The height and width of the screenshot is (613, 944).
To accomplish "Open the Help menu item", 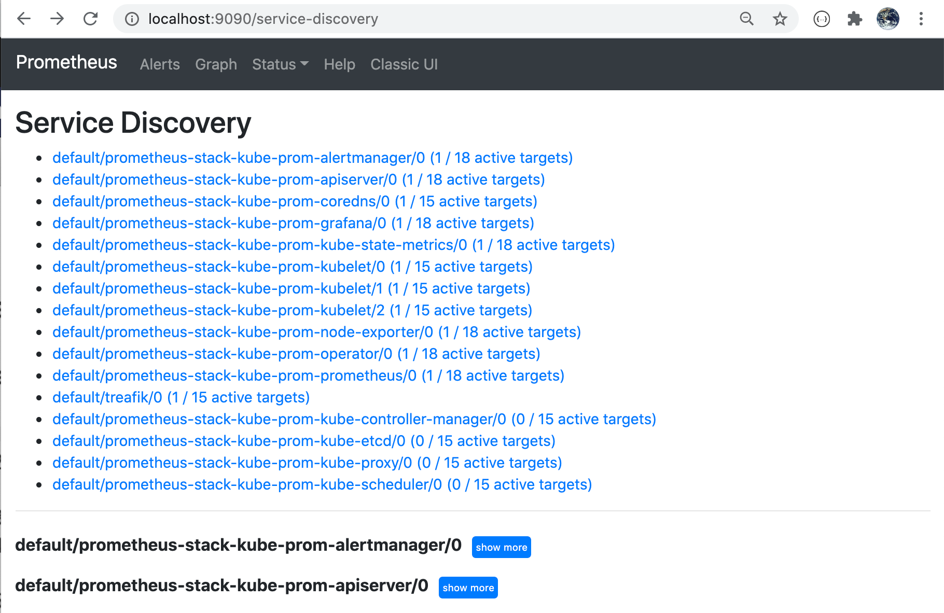I will tap(340, 64).
